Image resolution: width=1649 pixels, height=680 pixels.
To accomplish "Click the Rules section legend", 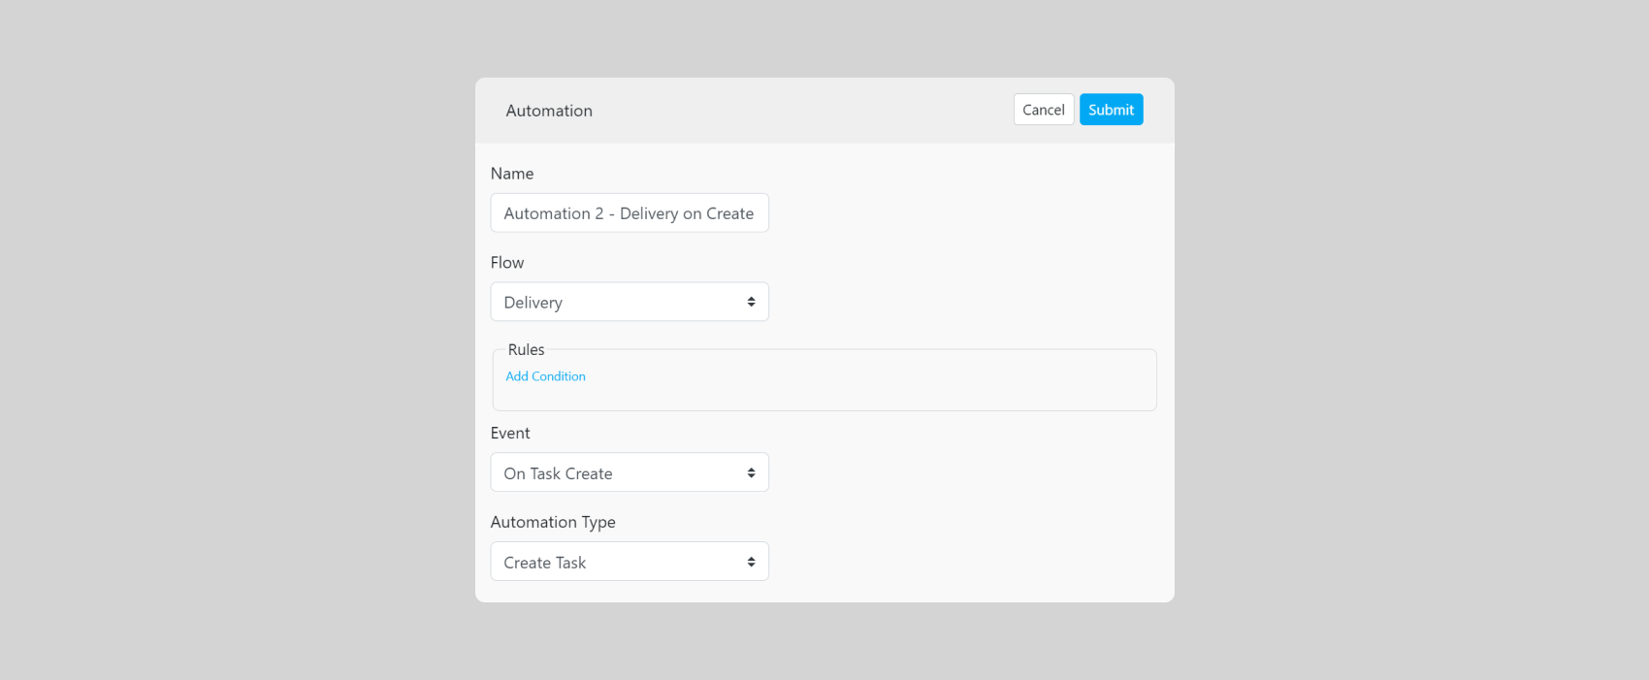I will coord(526,350).
